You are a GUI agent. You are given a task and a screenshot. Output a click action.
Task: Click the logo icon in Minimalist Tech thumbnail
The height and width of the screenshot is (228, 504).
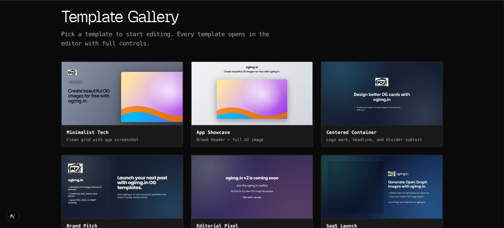(72, 73)
